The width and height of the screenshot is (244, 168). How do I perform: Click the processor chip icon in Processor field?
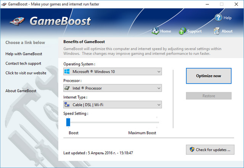pos(67,88)
